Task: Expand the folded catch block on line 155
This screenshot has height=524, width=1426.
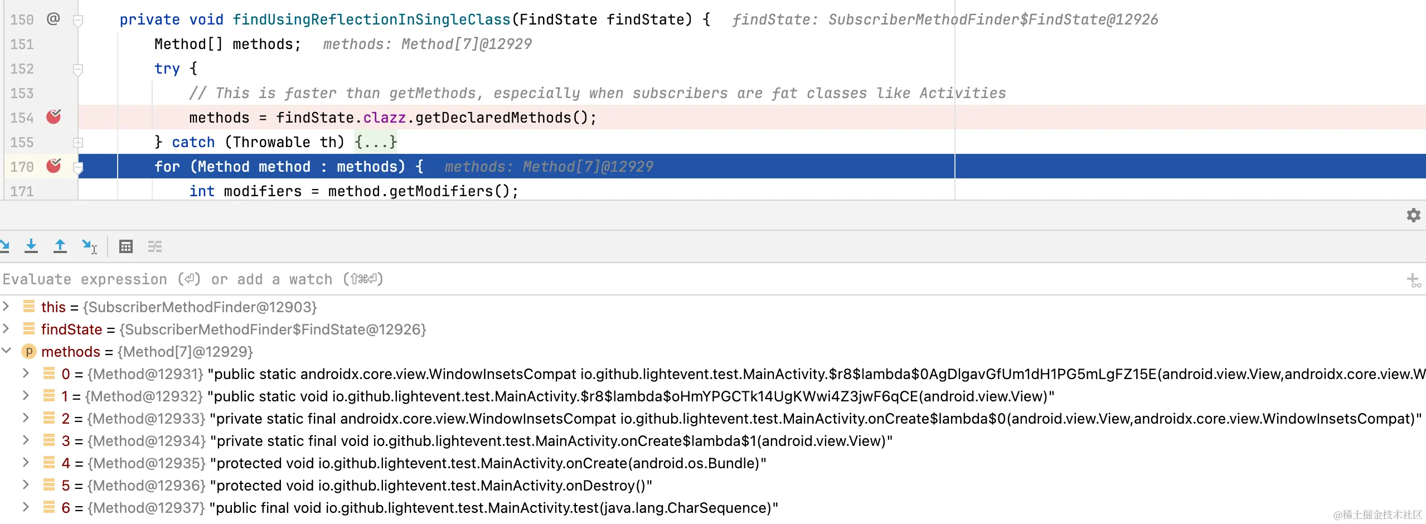Action: [78, 143]
